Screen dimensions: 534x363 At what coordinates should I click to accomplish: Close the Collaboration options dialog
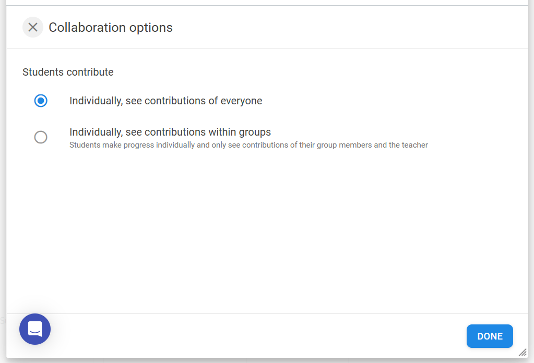click(33, 27)
